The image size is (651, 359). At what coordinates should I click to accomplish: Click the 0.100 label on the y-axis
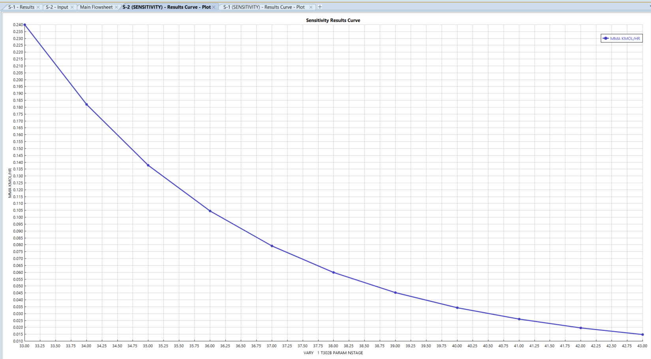click(x=18, y=217)
